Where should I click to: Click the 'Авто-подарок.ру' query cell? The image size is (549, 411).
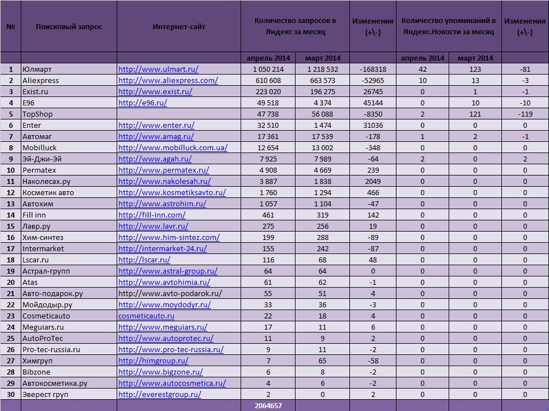pos(69,293)
